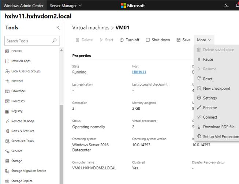Open the Registry grid icon
The width and height of the screenshot is (239, 184).
tap(7, 112)
